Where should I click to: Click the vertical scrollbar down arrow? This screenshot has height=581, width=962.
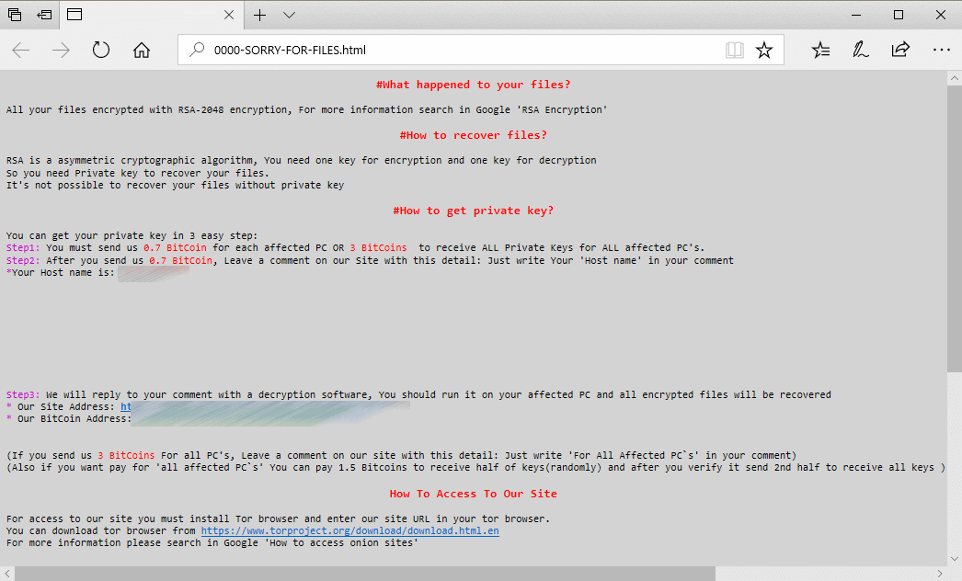[954, 559]
